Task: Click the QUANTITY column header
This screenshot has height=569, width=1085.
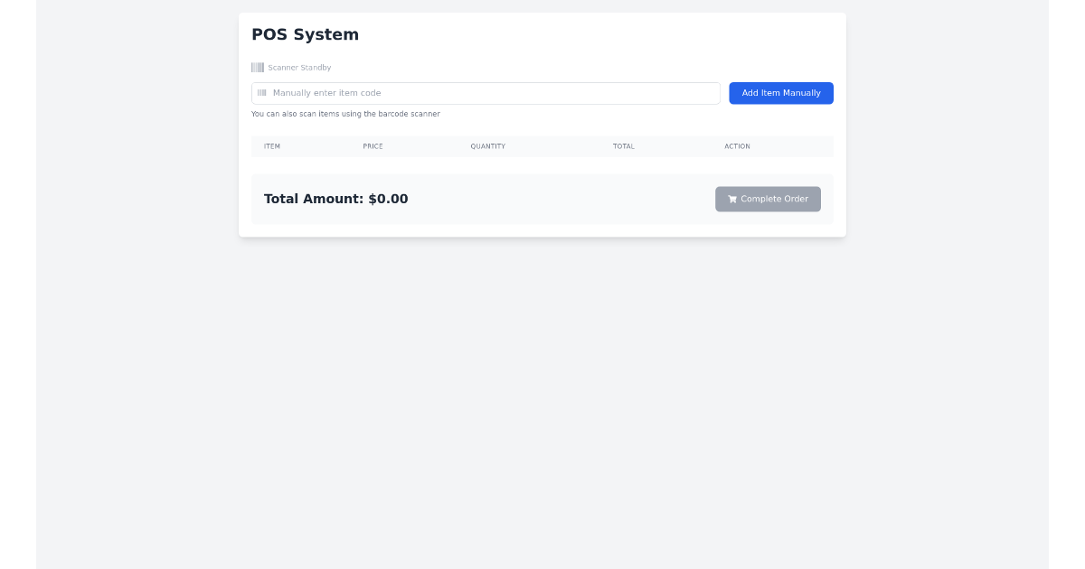Action: [487, 146]
